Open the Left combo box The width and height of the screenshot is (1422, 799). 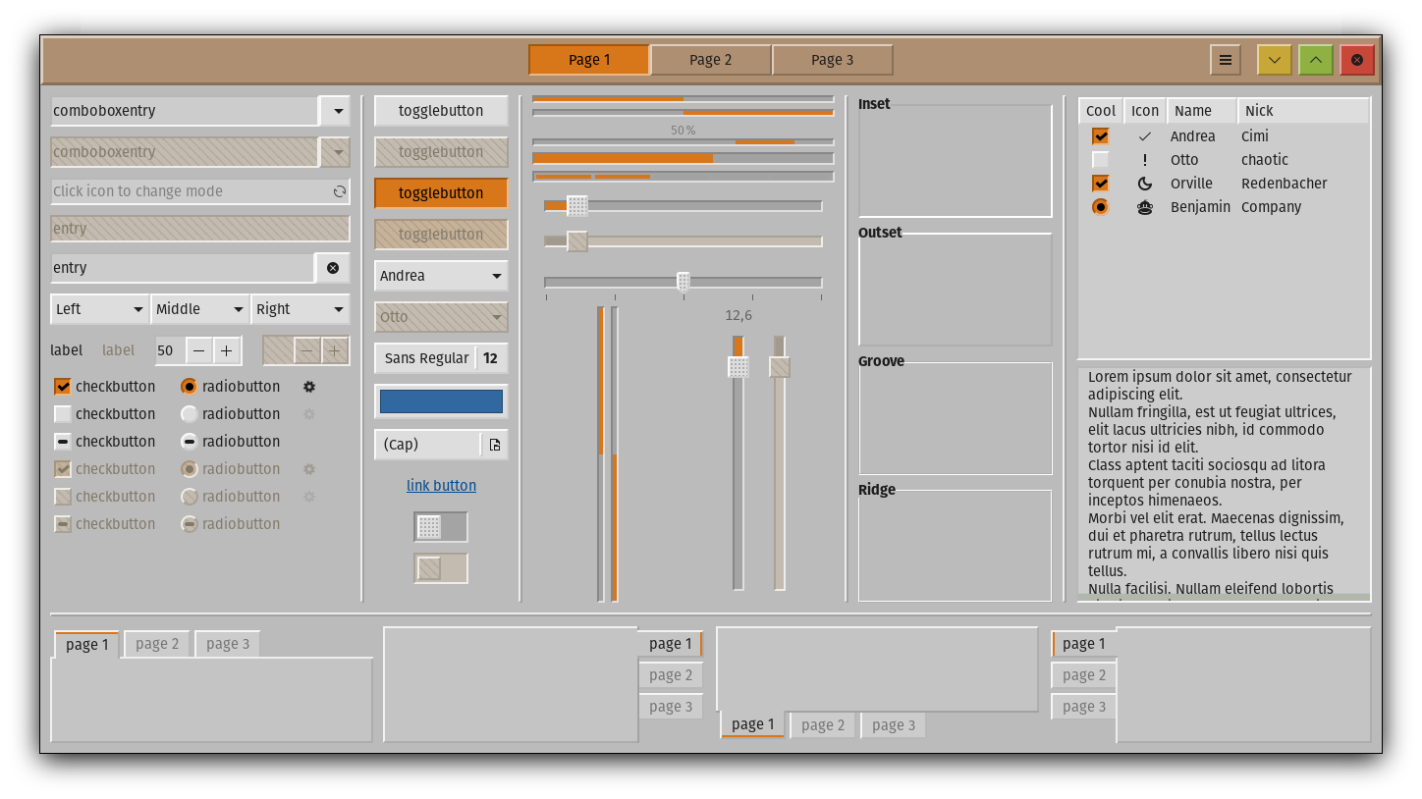pos(99,309)
